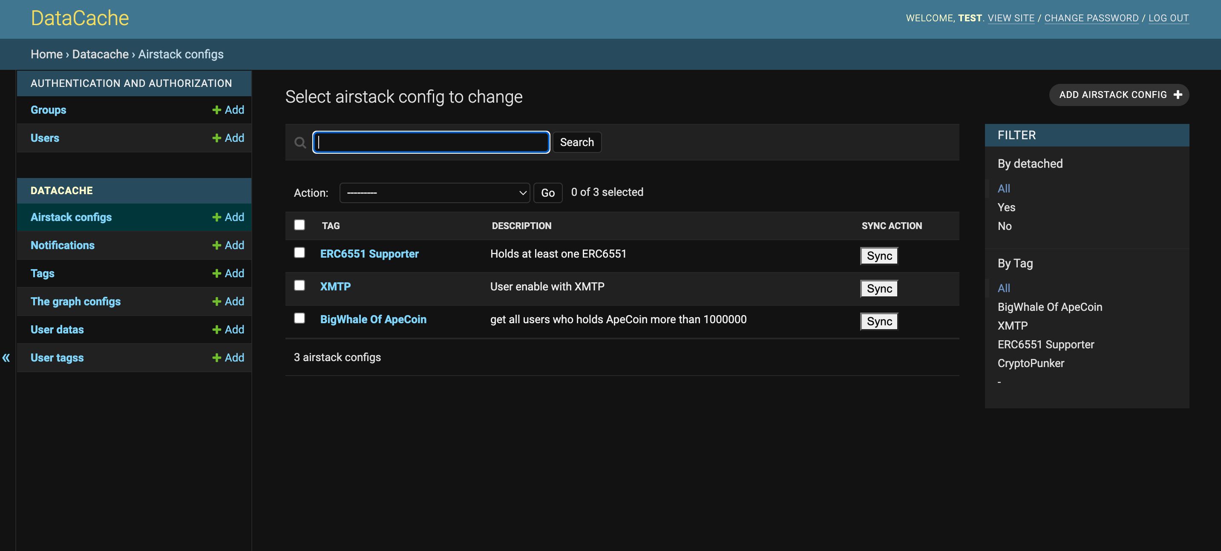Go to Home breadcrumb
The height and width of the screenshot is (551, 1221).
[x=46, y=54]
